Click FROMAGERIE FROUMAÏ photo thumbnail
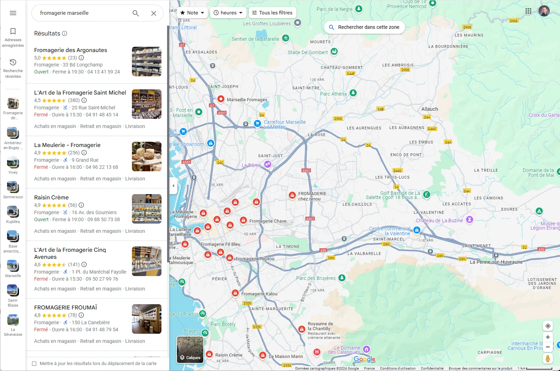This screenshot has height=371, width=560. point(147,319)
